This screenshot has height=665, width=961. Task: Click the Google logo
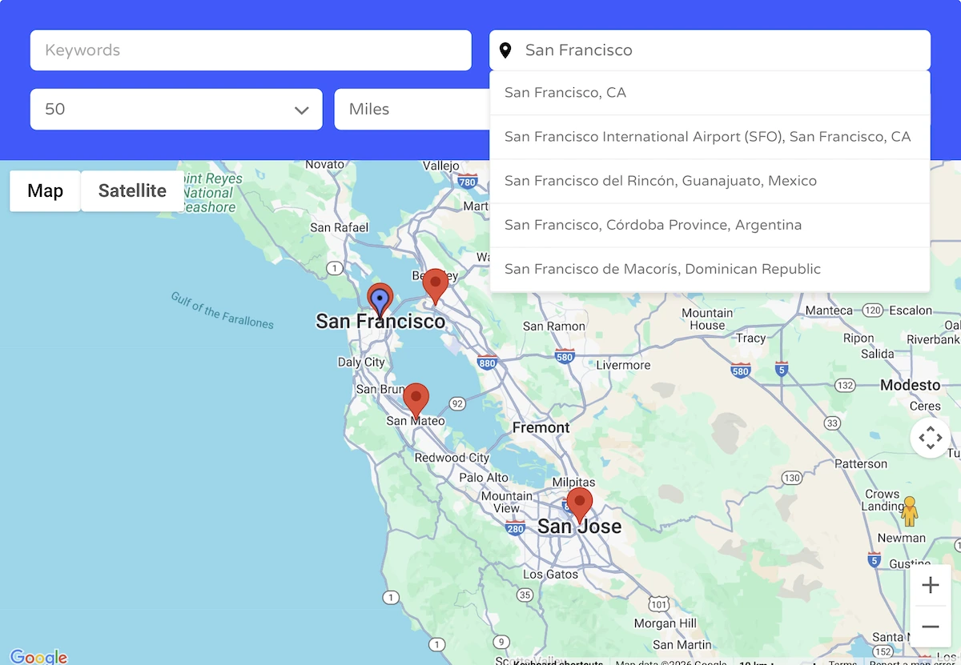38,655
